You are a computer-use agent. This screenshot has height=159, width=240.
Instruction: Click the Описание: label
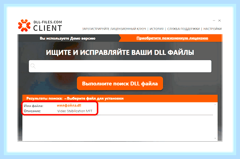point(32,111)
